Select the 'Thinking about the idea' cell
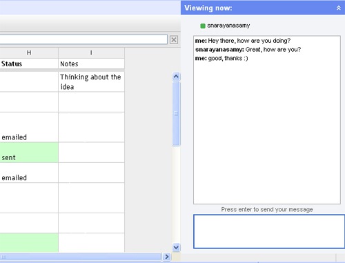 [91, 81]
